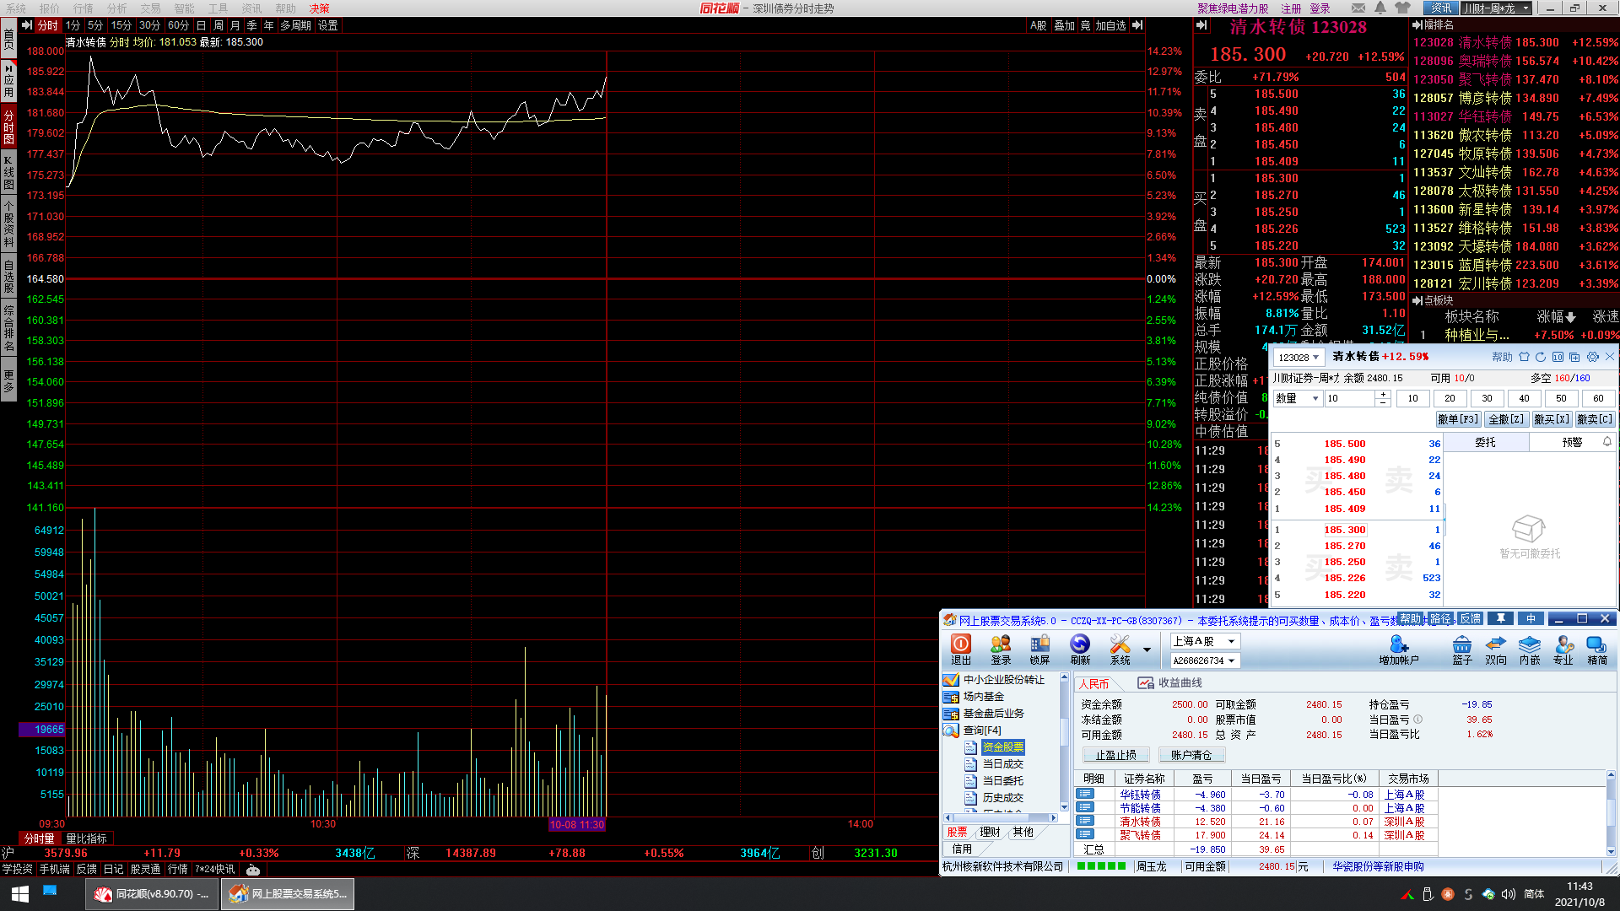Open the 决策 menu in the top menu bar

tap(320, 8)
